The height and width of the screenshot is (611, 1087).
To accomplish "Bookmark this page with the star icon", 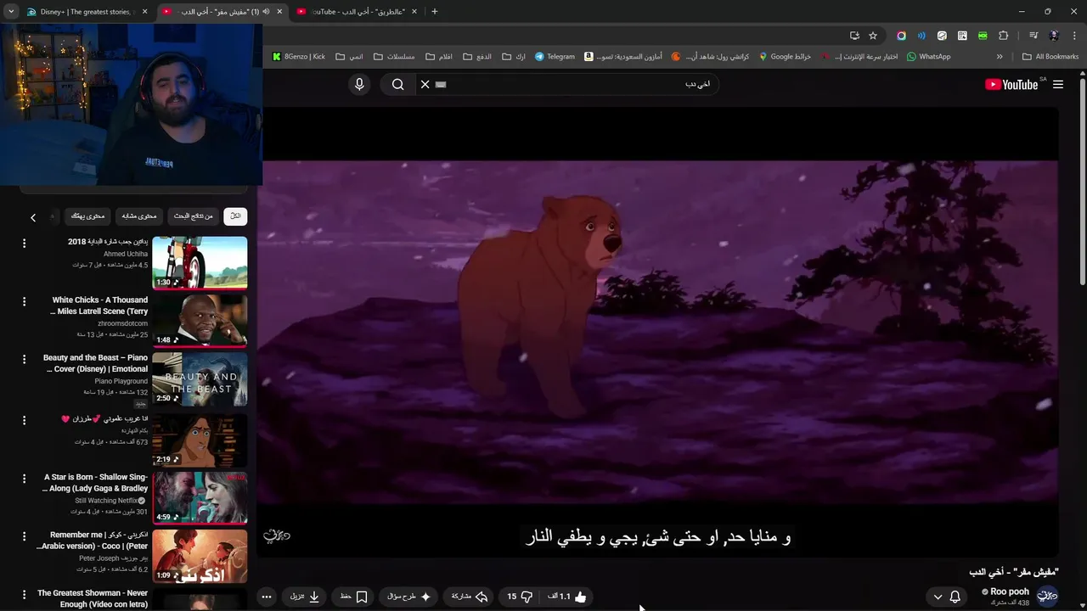I will click(x=872, y=36).
